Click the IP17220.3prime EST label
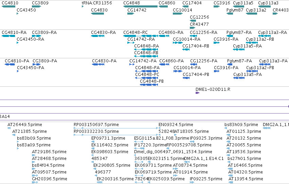289x184 pixels. coord(150,145)
